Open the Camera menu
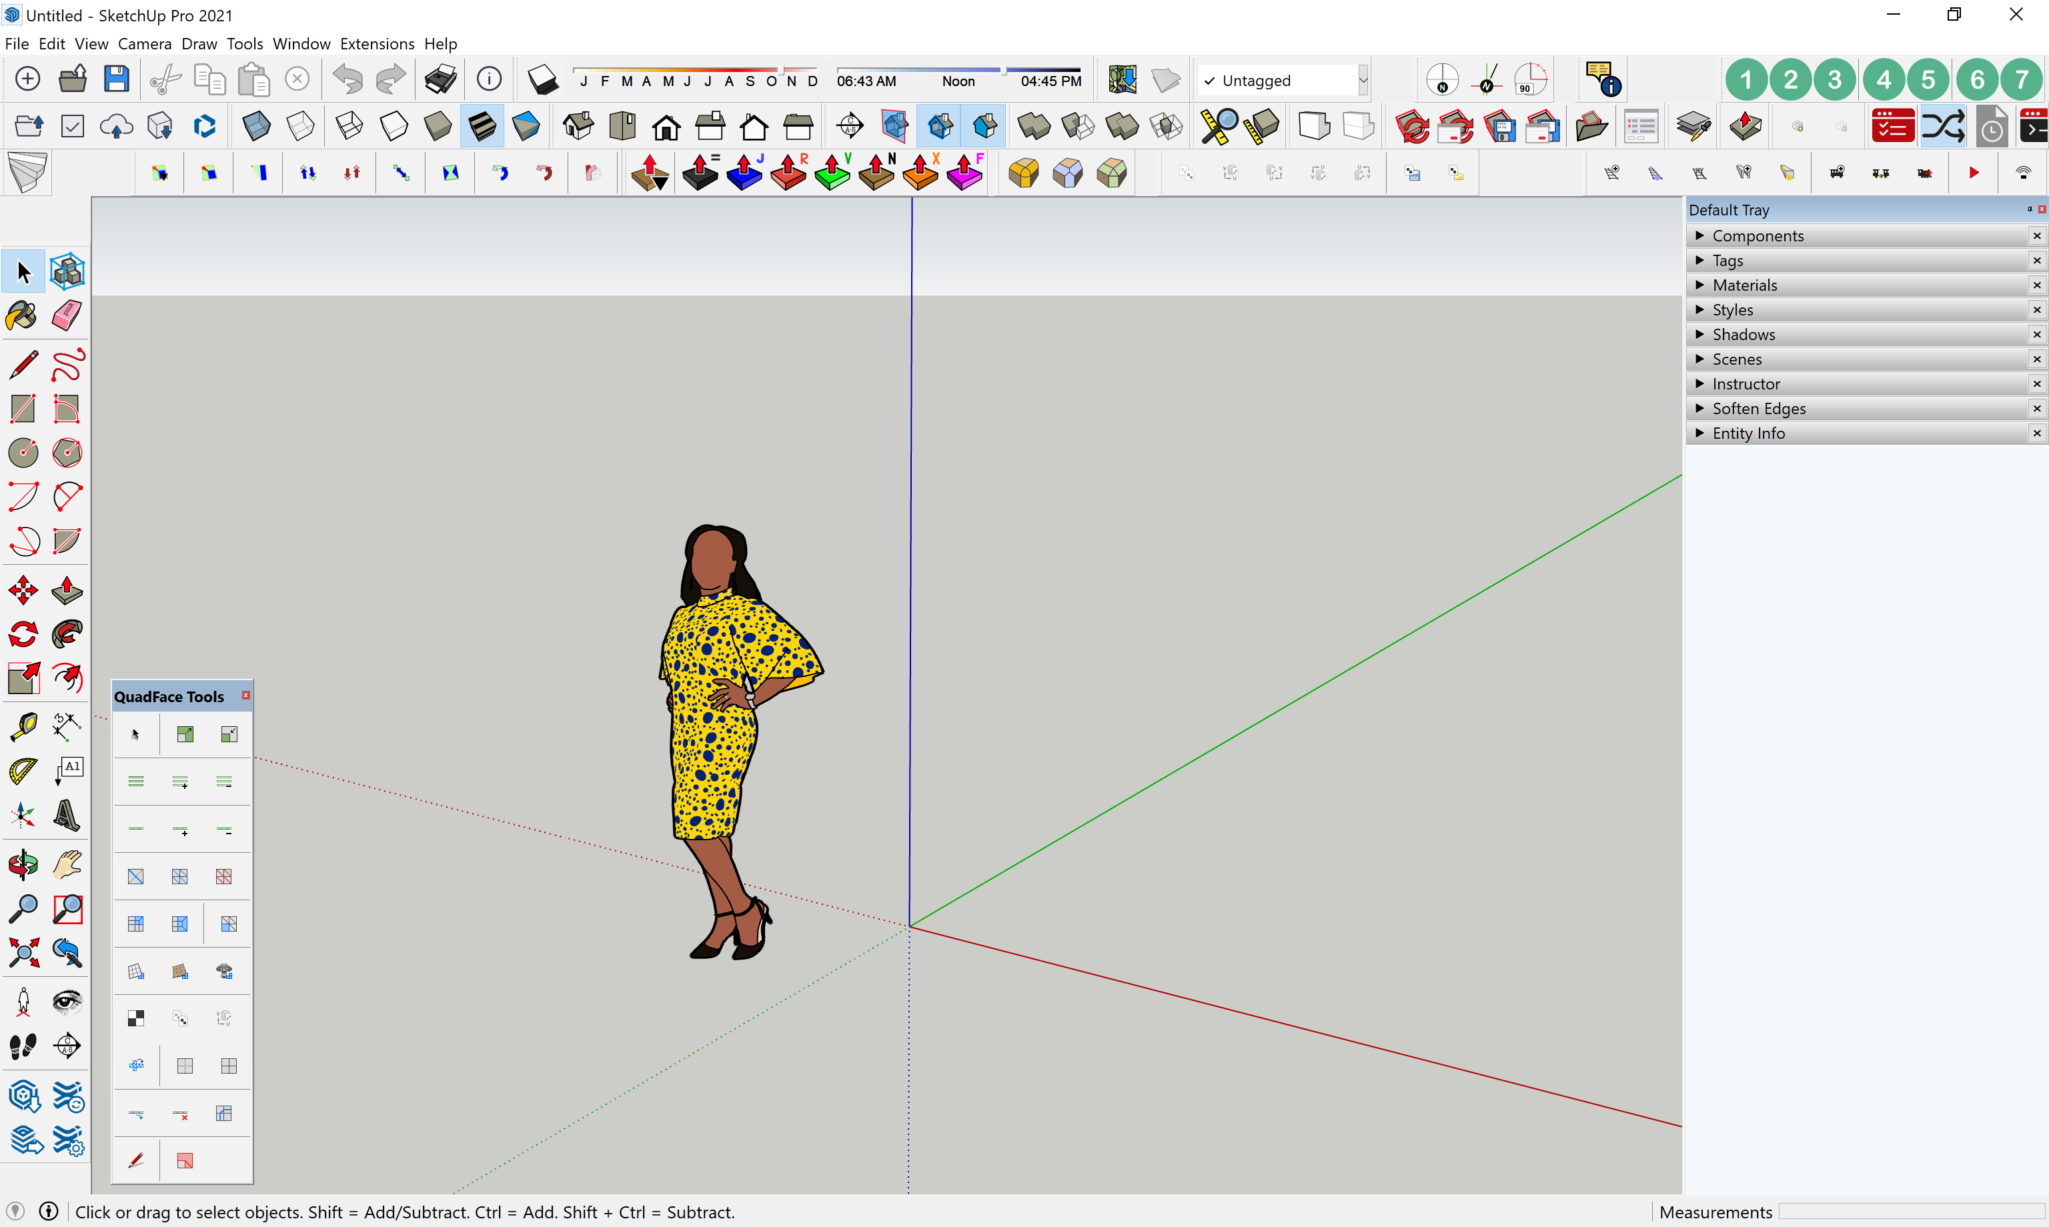 (144, 44)
